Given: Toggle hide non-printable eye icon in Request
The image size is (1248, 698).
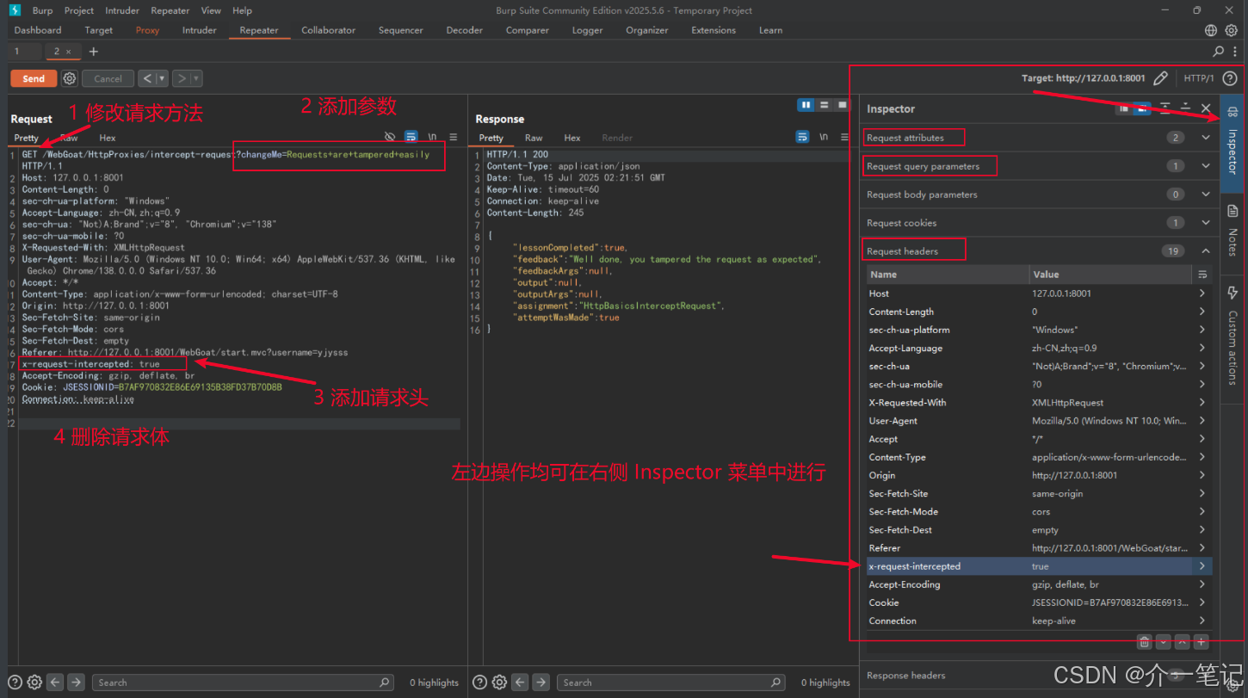Looking at the screenshot, I should (x=390, y=137).
